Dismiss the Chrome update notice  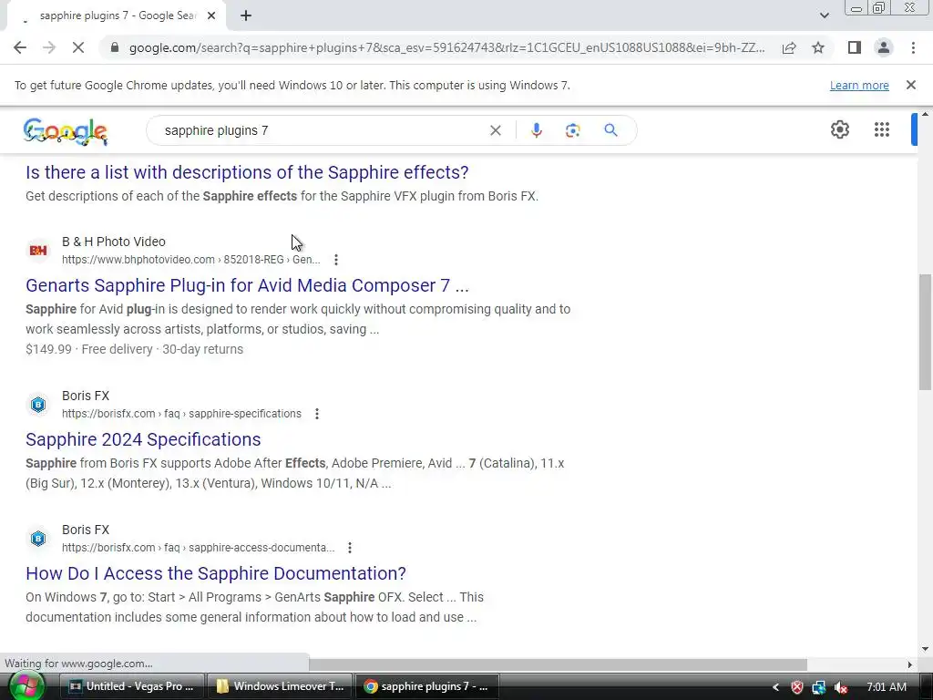click(x=911, y=85)
